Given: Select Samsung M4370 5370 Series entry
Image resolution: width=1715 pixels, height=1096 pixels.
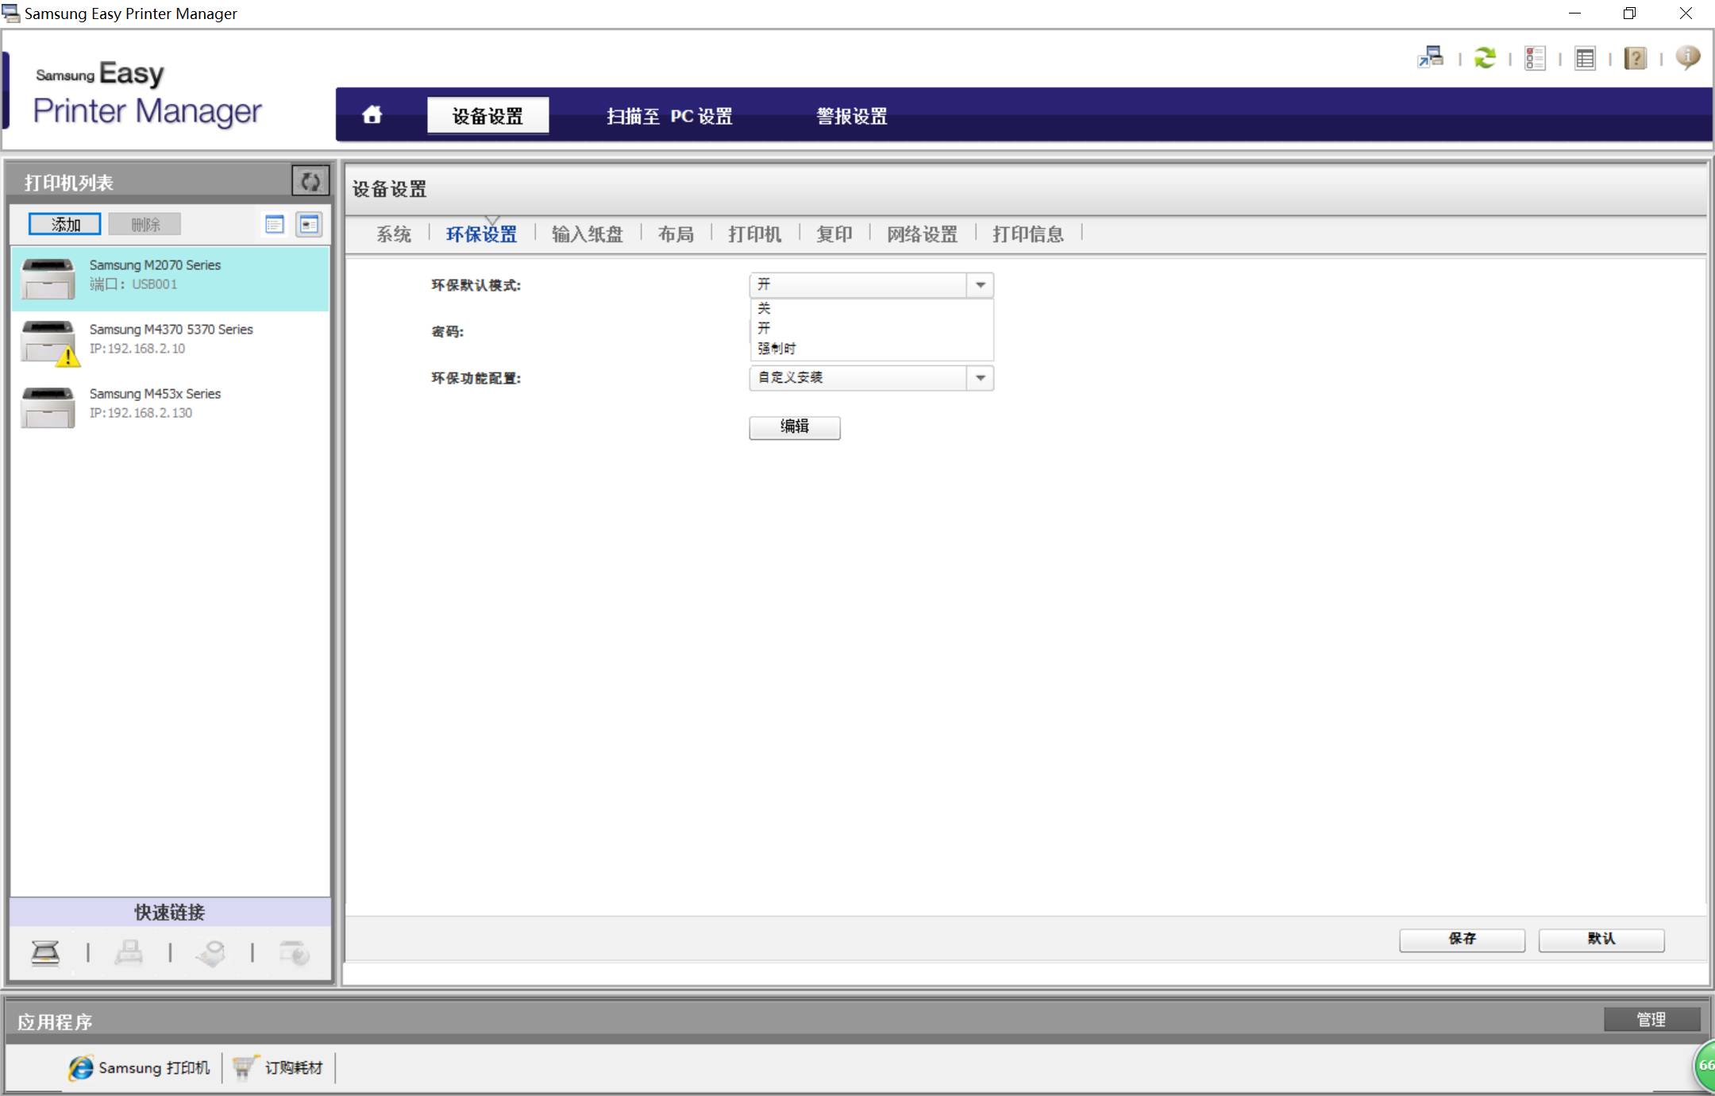Looking at the screenshot, I should pos(170,342).
